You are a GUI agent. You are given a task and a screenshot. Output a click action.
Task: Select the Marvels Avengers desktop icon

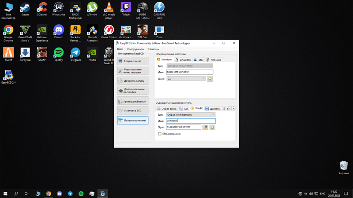92,33
